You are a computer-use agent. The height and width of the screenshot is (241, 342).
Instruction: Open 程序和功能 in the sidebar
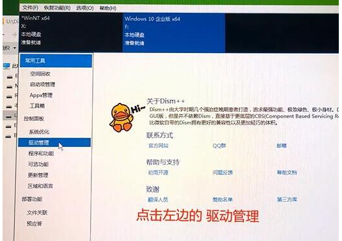pos(41,153)
